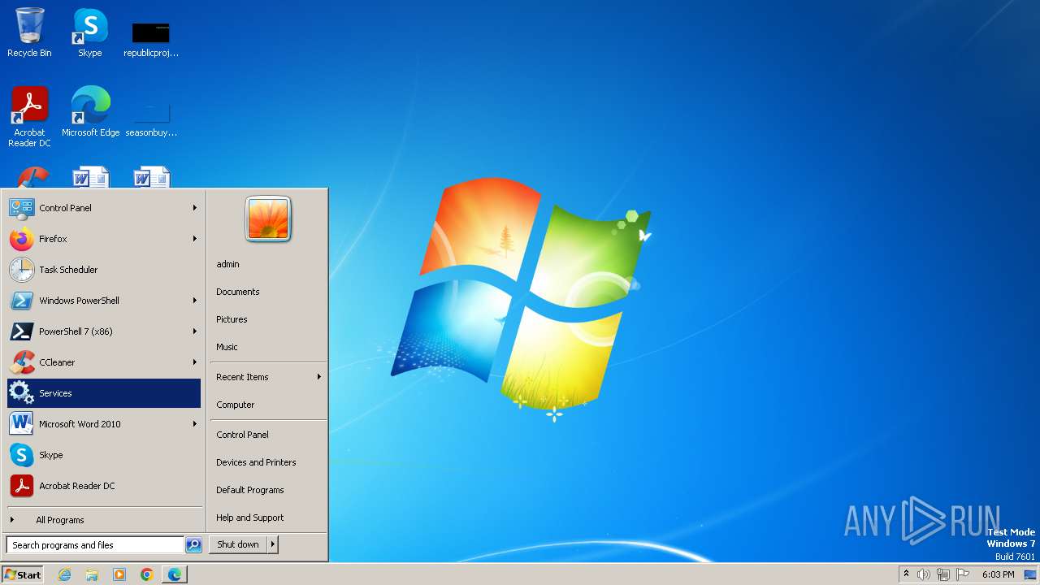Viewport: 1040px width, 585px height.
Task: Open the Acrobat Reader DC desktop shortcut
Action: tap(29, 116)
